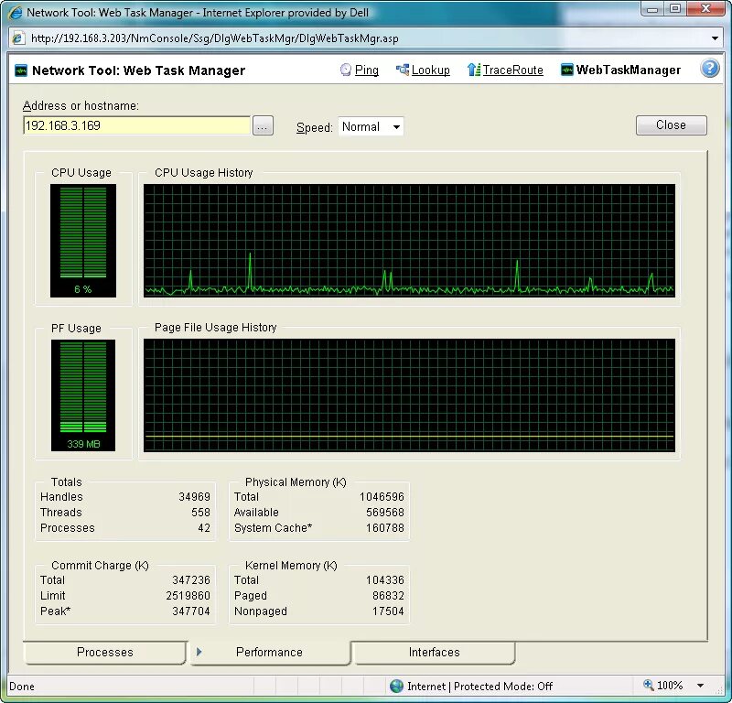Click the Paged value 86832
The height and width of the screenshot is (703, 732).
coord(388,596)
